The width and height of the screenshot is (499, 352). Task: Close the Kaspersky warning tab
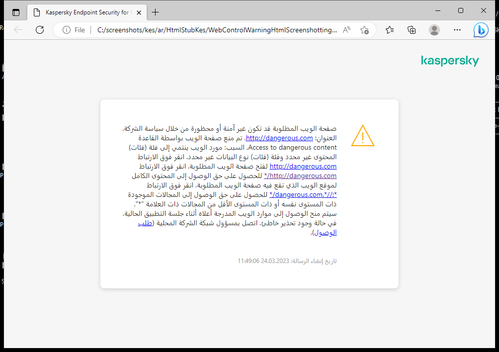[x=139, y=12]
